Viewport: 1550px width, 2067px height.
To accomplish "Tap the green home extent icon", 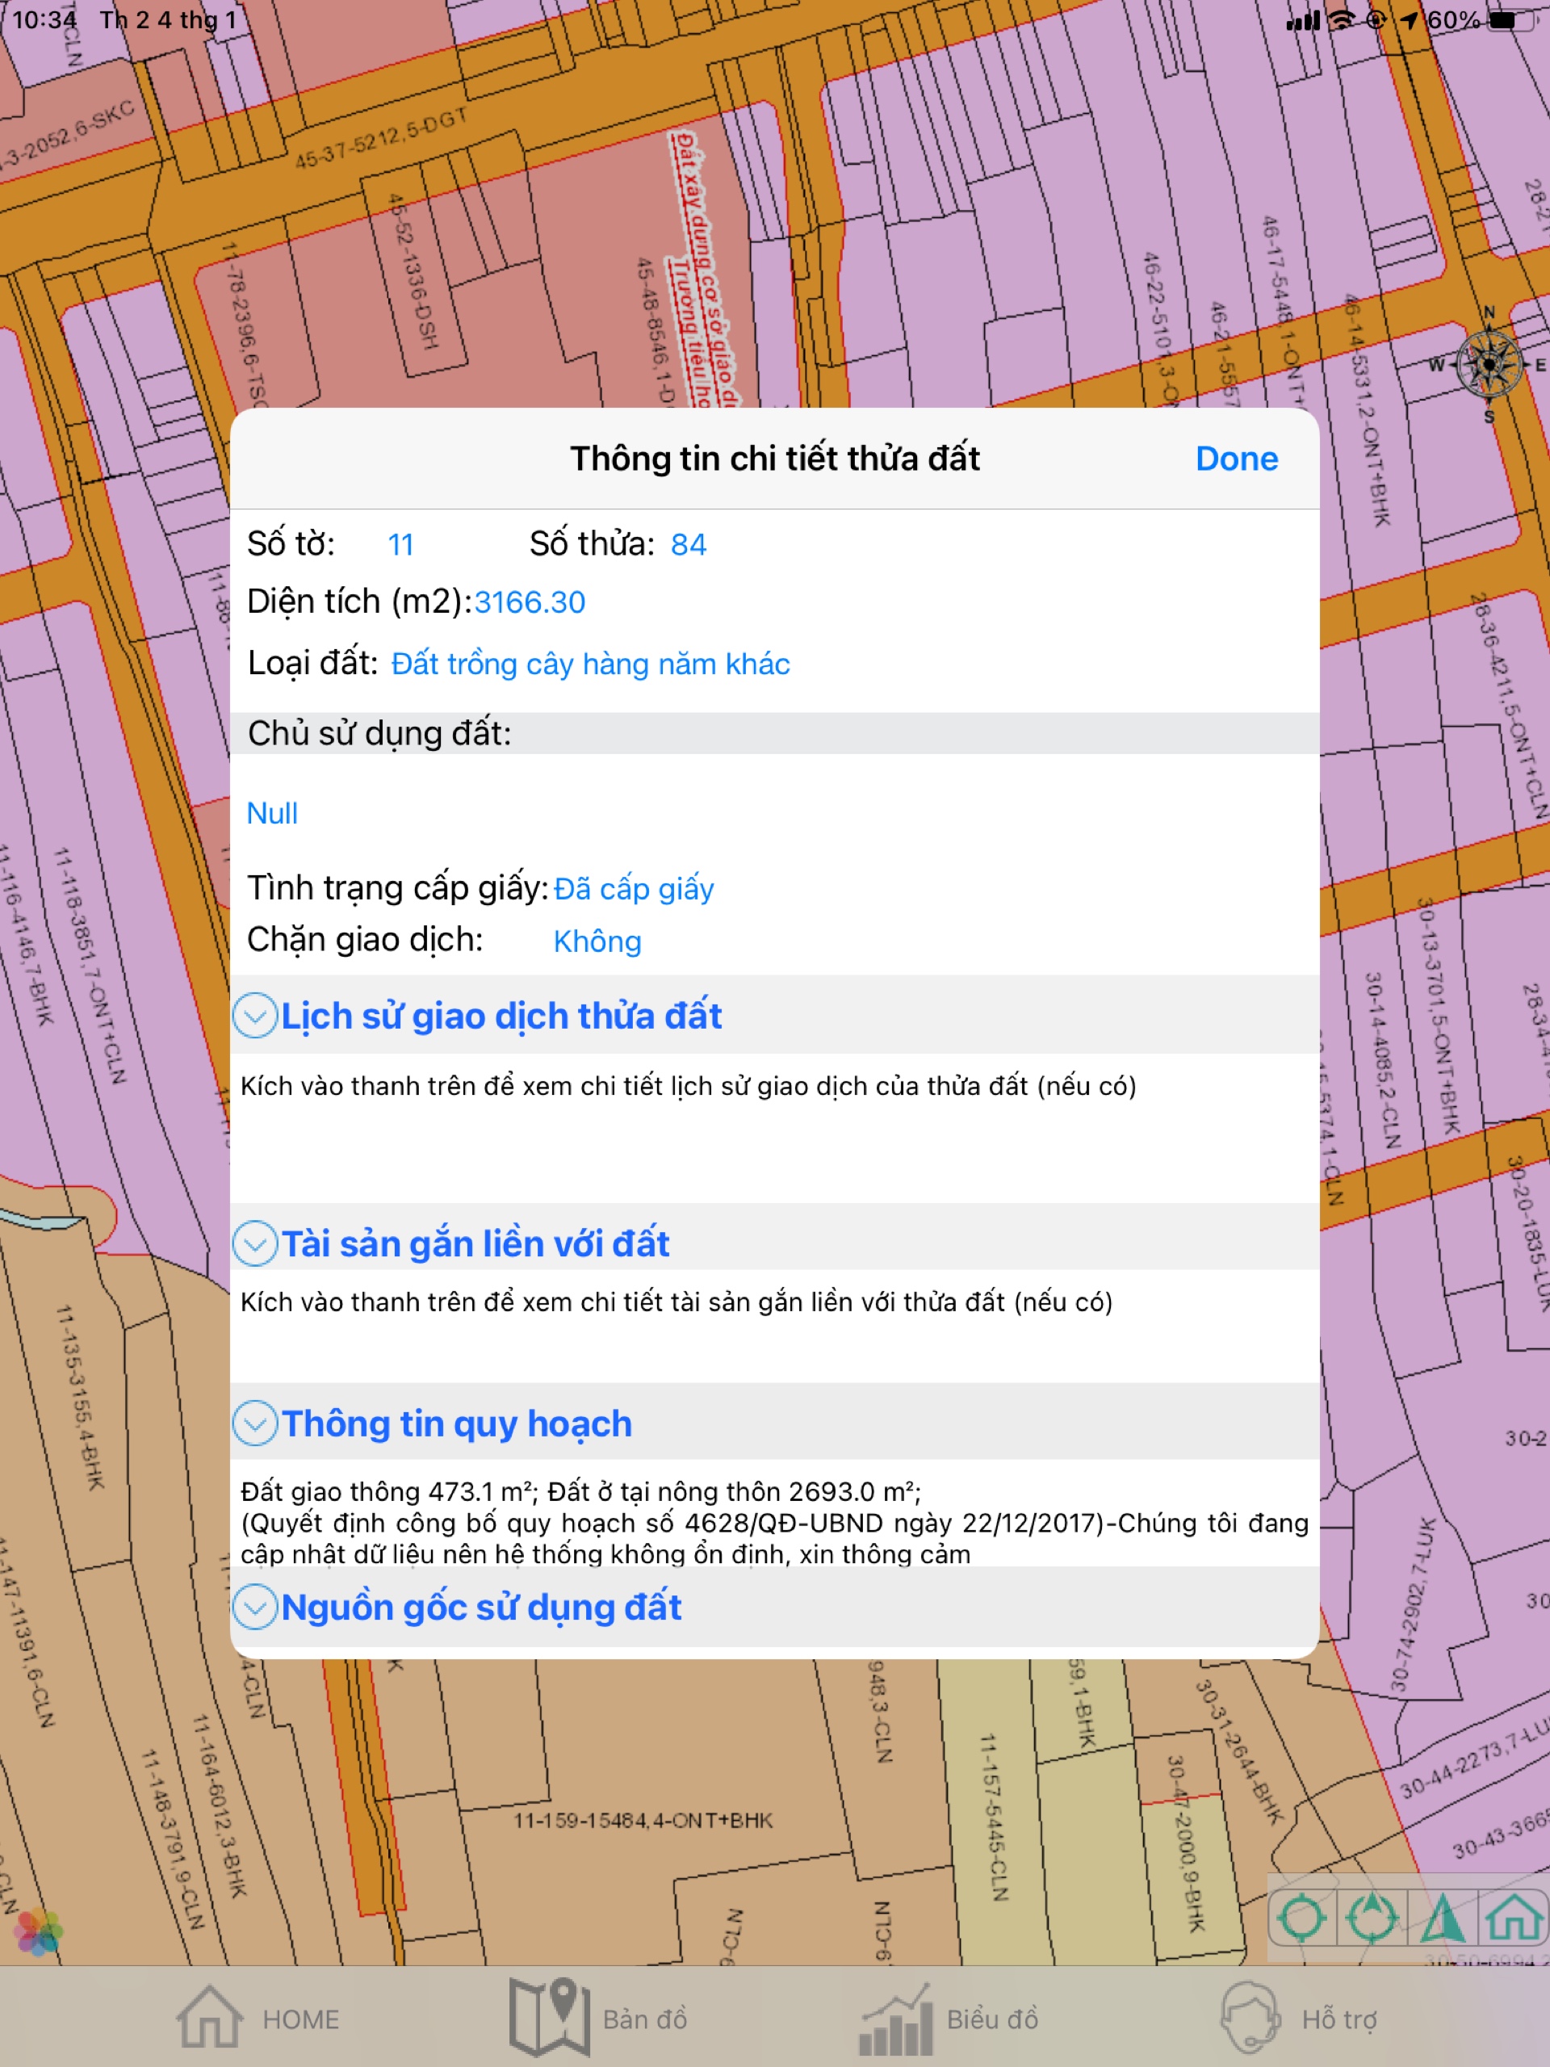I will coord(1514,1918).
